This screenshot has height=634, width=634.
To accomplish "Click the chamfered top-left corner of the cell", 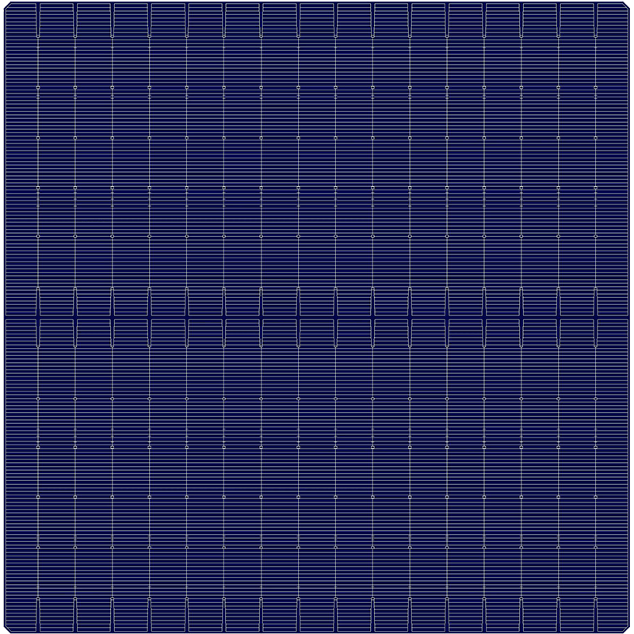I will tap(5, 5).
